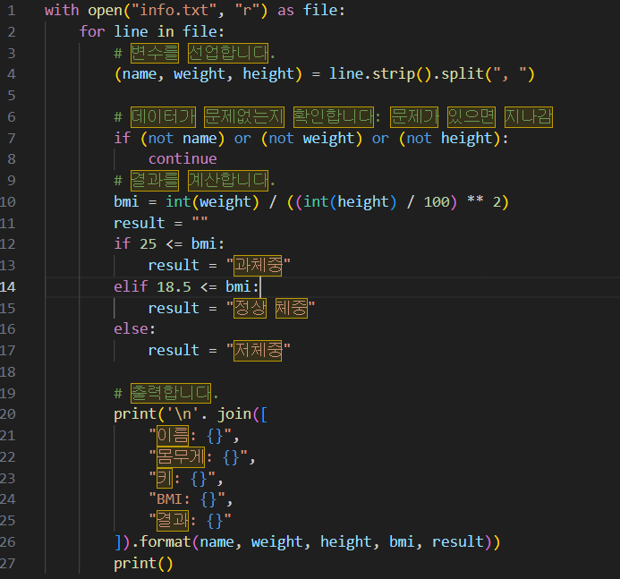620x579 pixels.
Task: Click the string '저체중' on line 17
Action: [x=258, y=351]
